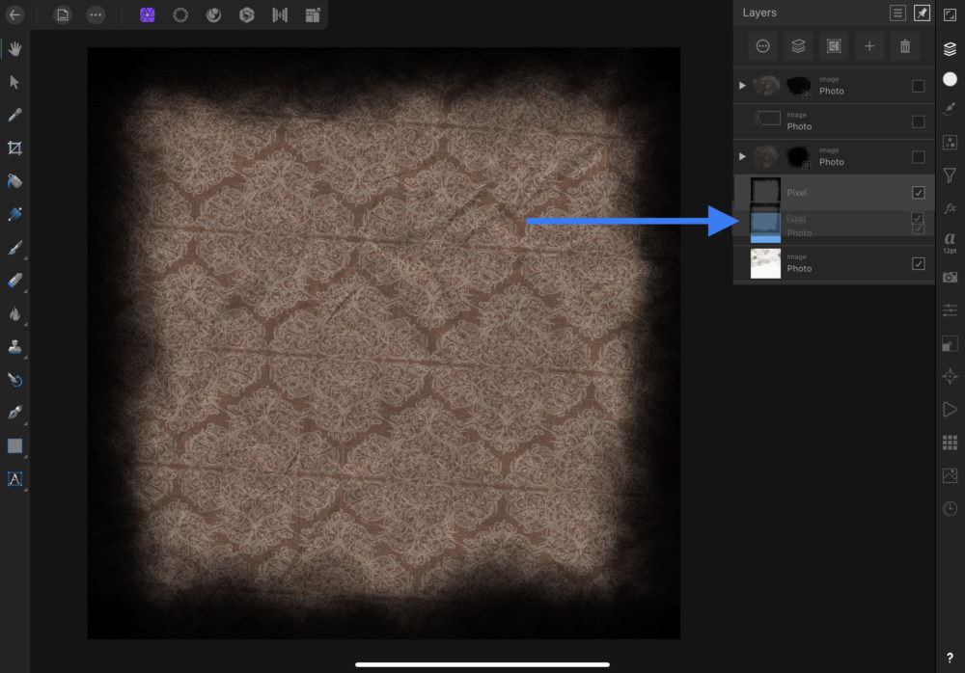Open the Adjustments studio

(x=950, y=142)
